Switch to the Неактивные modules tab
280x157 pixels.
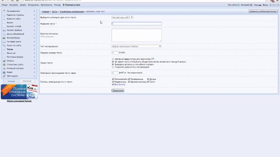tap(27, 81)
